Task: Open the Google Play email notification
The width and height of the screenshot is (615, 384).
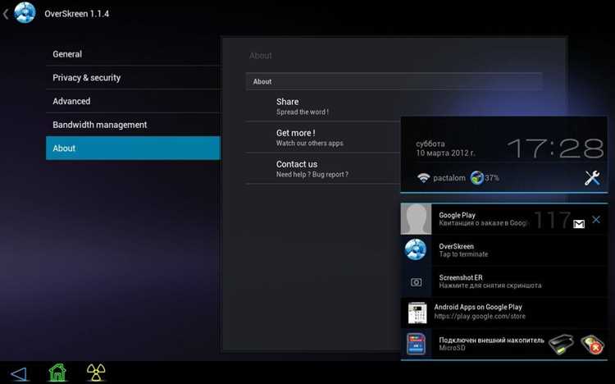Action: (x=504, y=219)
